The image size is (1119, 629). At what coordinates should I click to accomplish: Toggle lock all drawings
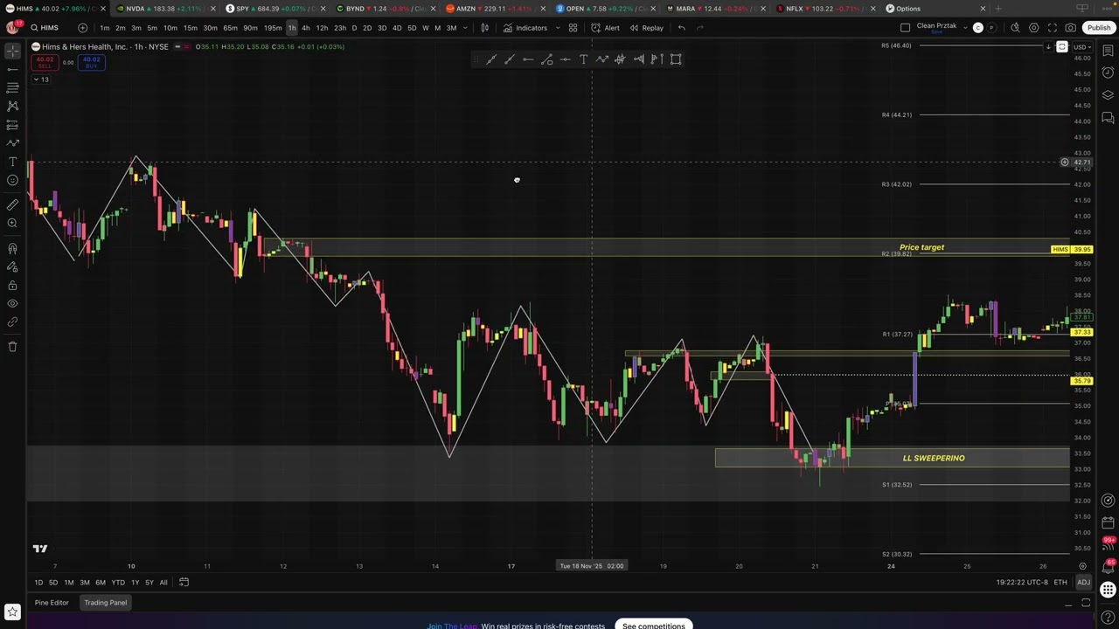click(12, 285)
